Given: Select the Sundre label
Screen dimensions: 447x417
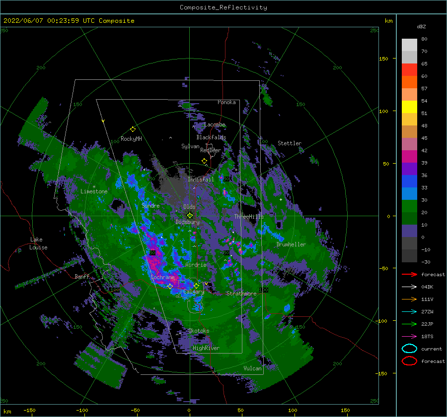Looking at the screenshot, I should 150,205.
